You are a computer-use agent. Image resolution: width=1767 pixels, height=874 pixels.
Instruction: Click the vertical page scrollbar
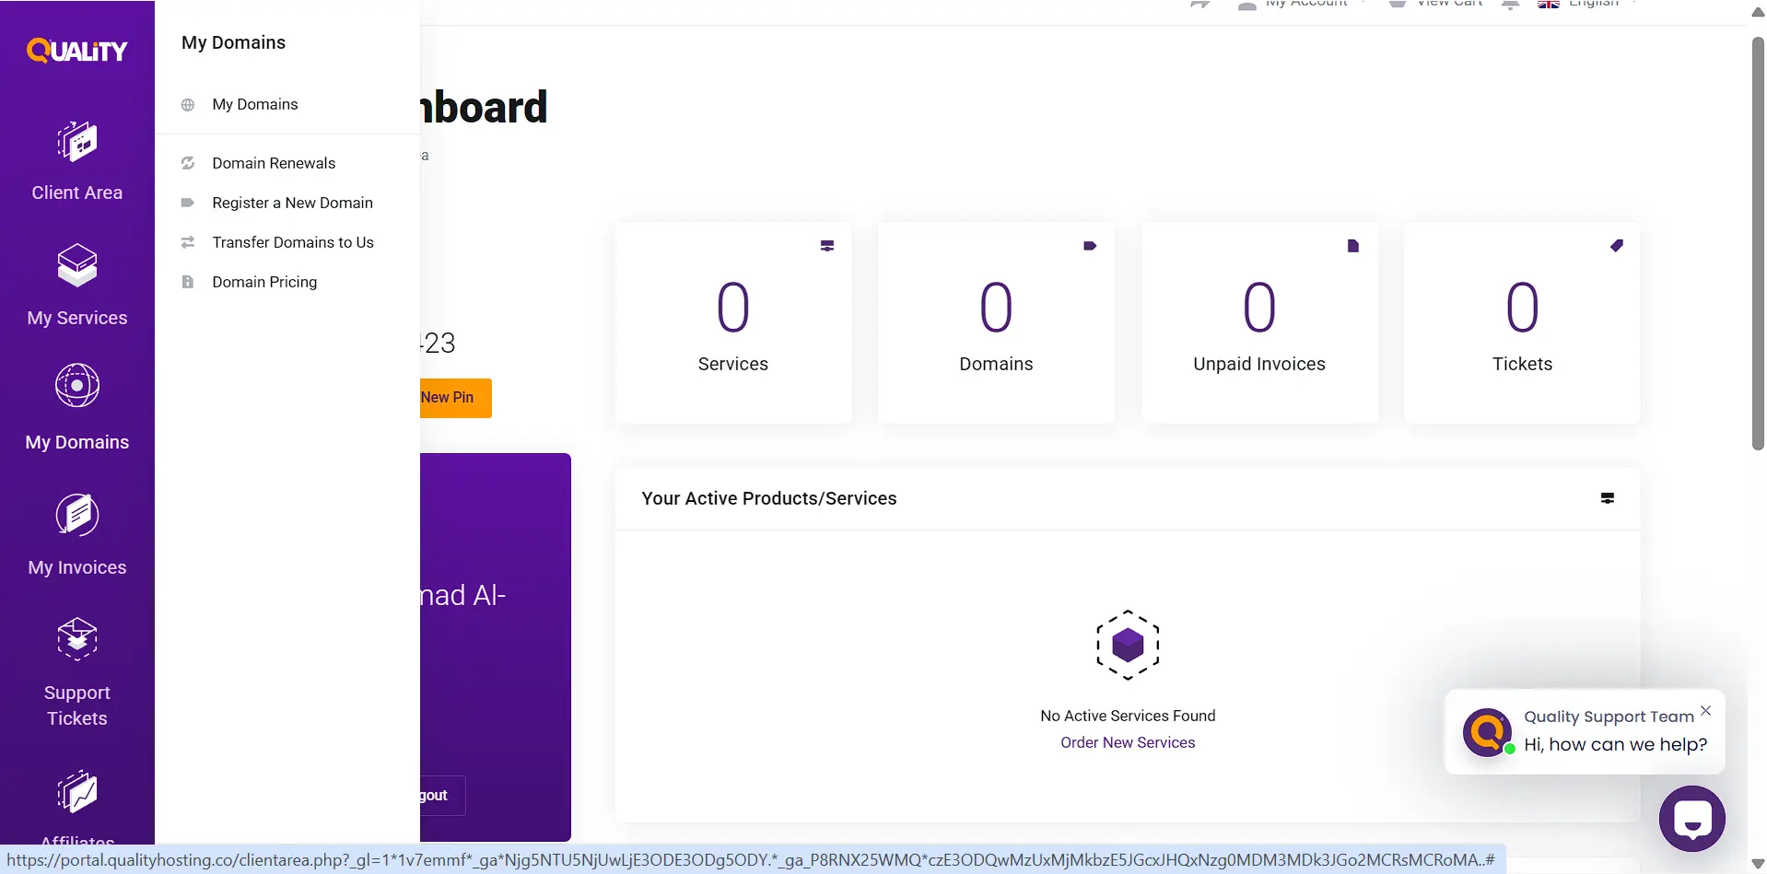pos(1758,244)
